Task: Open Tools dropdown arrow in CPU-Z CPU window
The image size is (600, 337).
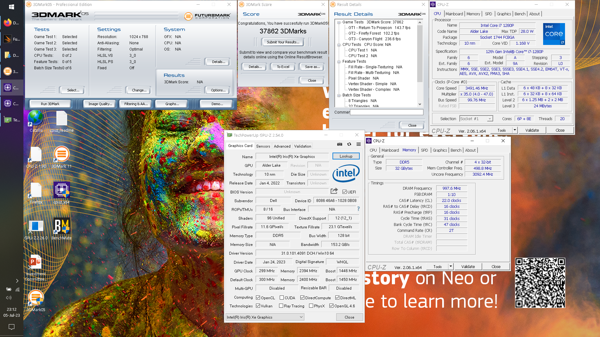Action: pos(515,130)
